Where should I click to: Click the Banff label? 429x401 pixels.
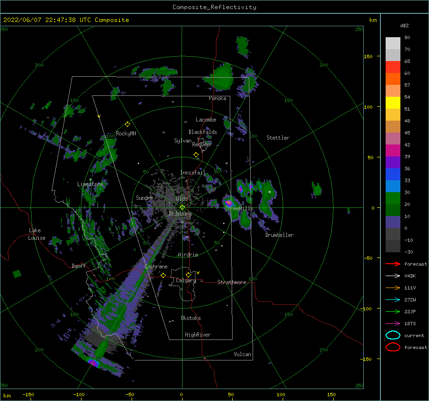tap(79, 266)
